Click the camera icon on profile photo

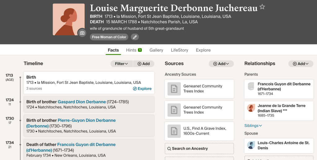click(x=82, y=33)
